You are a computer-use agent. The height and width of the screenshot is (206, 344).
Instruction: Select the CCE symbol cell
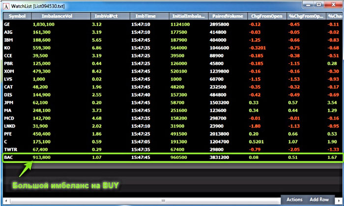(8, 55)
